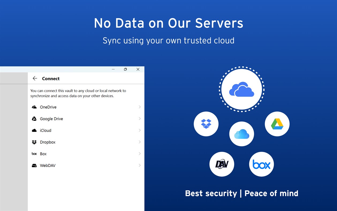
Task: Click the vault connection description text
Action: click(x=78, y=93)
